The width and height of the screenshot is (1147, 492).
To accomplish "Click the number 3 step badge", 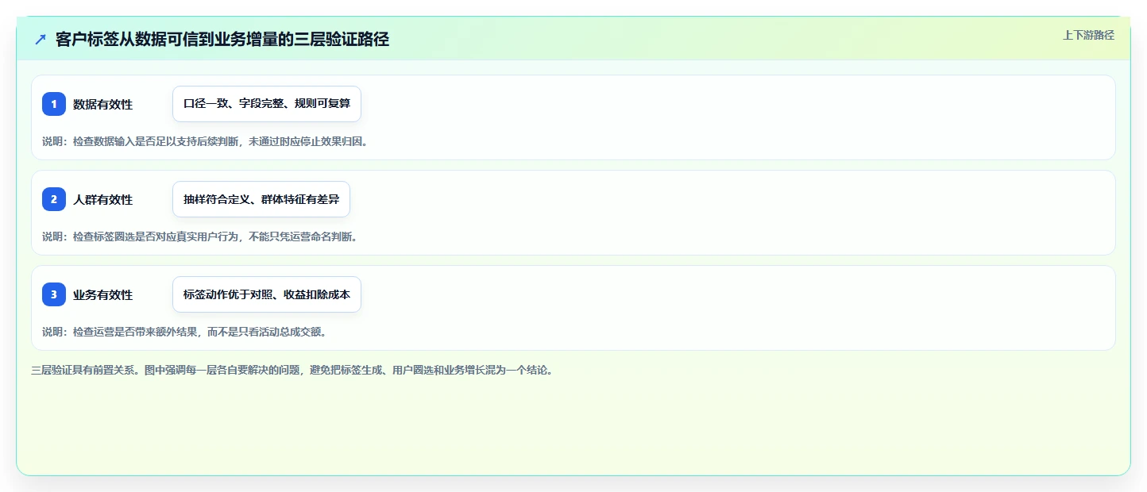I will [54, 294].
